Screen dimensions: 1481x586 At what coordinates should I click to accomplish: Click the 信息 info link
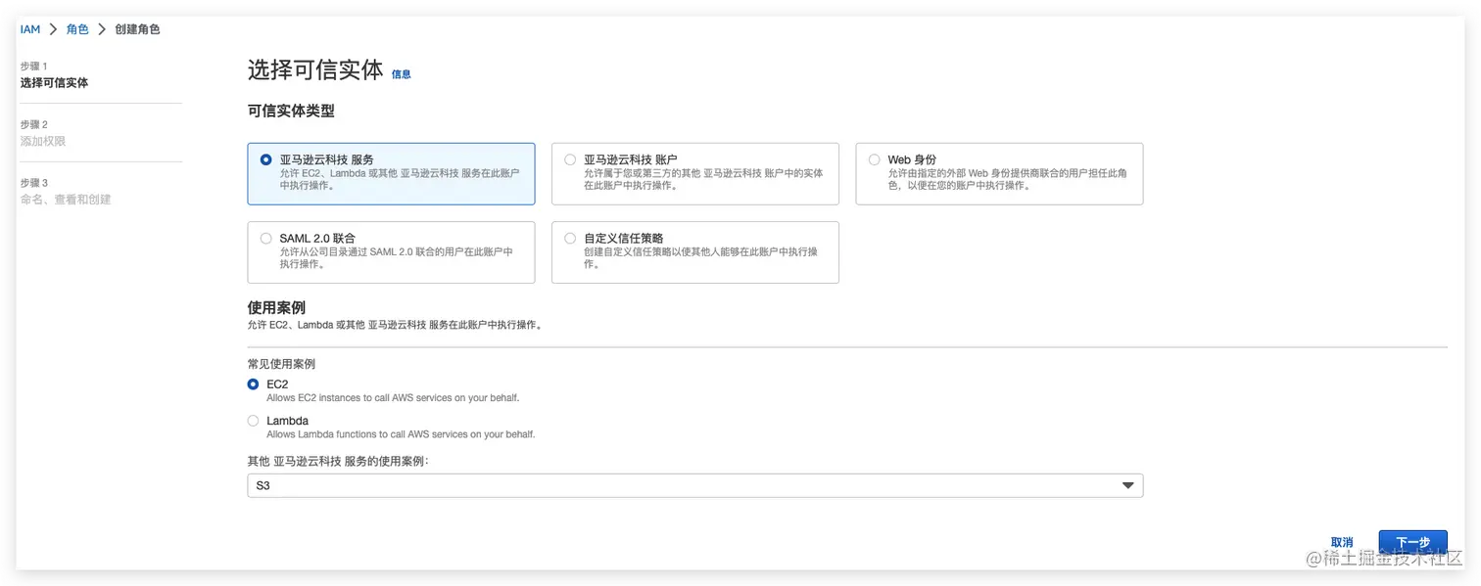point(402,74)
